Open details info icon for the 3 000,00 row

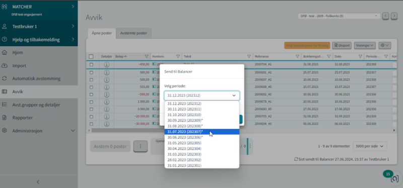pos(107,109)
